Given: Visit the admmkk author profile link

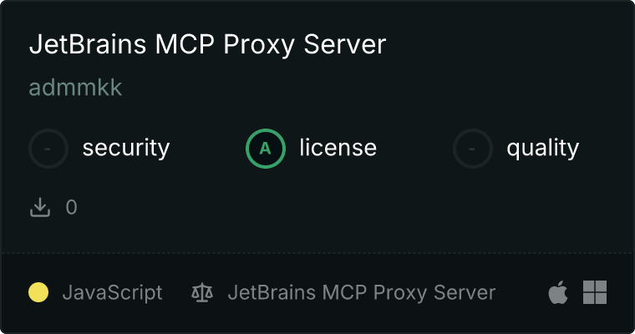Looking at the screenshot, I should (75, 88).
